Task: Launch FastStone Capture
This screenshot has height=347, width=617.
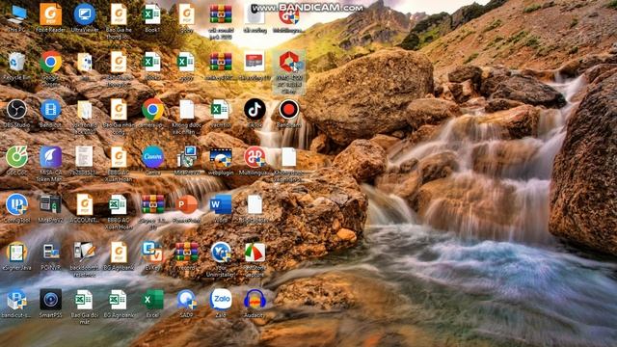Action: (x=255, y=259)
